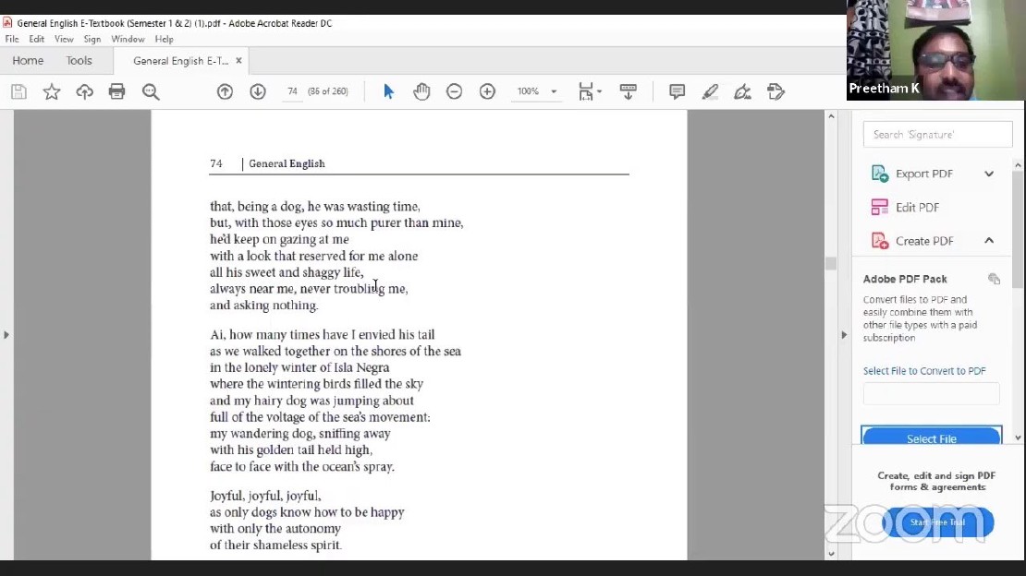Zoom in with the plus icon
This screenshot has width=1026, height=576.
pyautogui.click(x=487, y=91)
